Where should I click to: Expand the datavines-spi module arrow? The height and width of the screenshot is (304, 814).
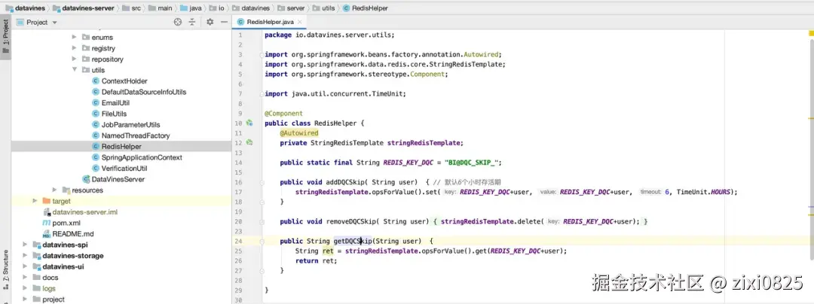pyautogui.click(x=25, y=245)
